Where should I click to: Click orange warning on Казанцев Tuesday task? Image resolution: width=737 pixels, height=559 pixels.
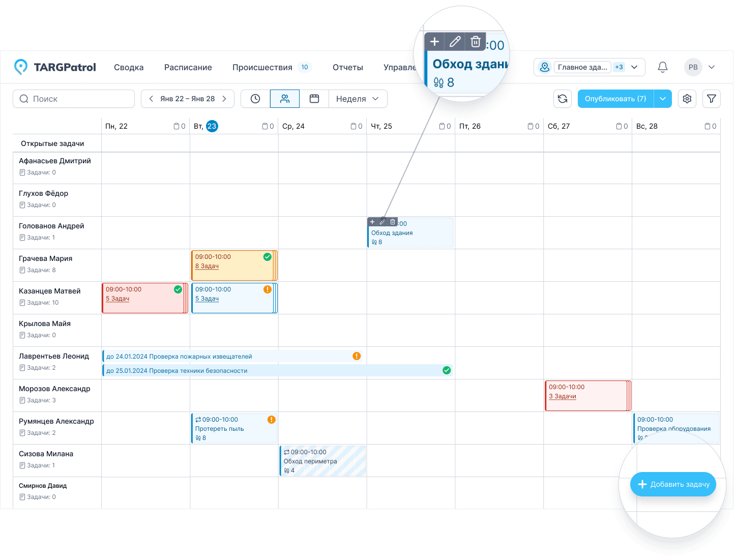click(x=267, y=289)
